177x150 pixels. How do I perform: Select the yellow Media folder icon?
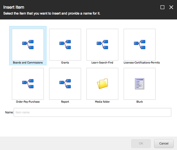coord(102,84)
